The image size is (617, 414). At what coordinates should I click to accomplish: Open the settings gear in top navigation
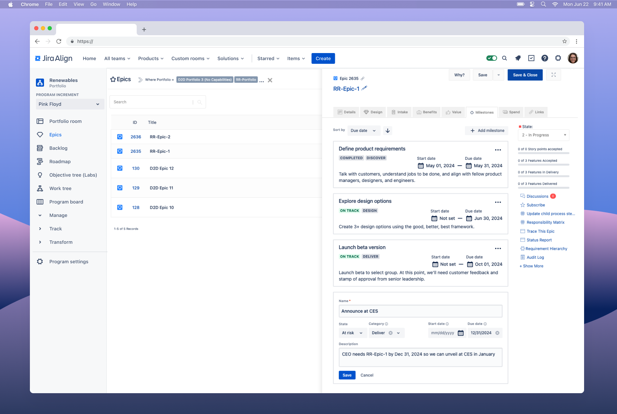[558, 58]
